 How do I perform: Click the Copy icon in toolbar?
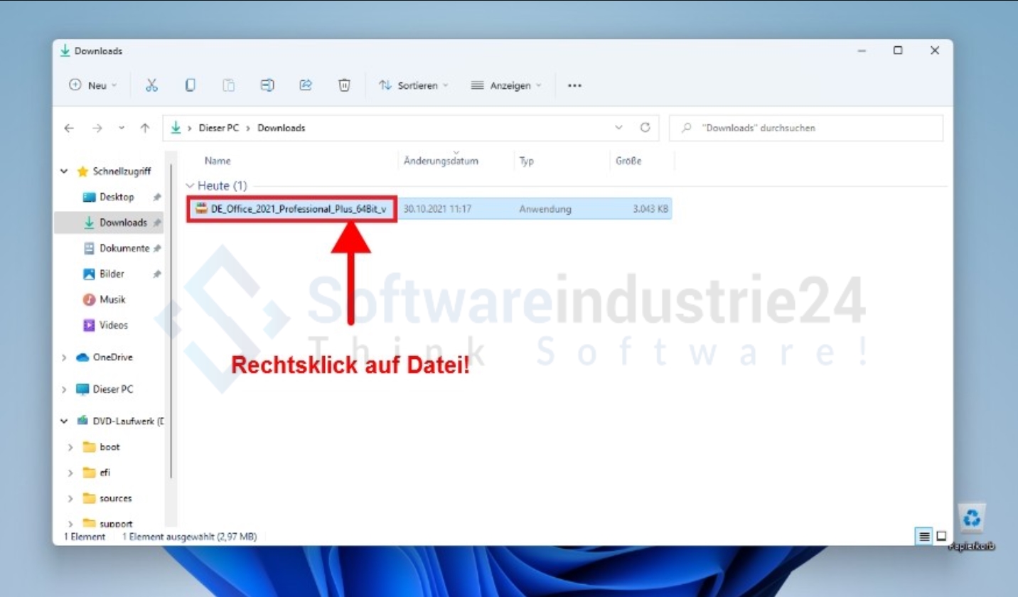point(190,85)
